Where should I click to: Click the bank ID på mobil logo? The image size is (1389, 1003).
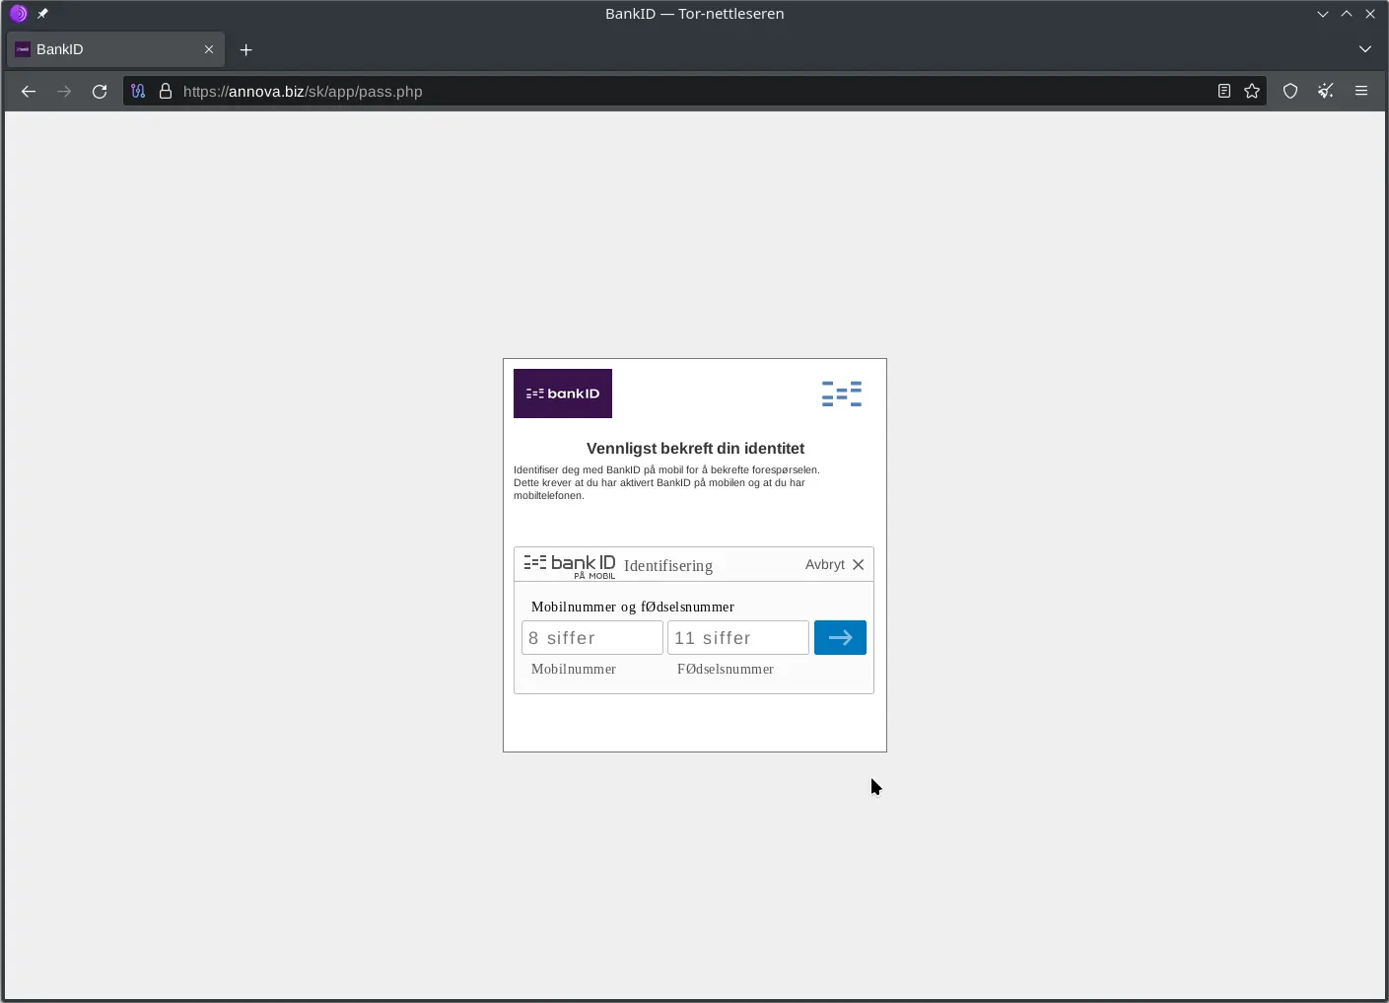point(570,566)
